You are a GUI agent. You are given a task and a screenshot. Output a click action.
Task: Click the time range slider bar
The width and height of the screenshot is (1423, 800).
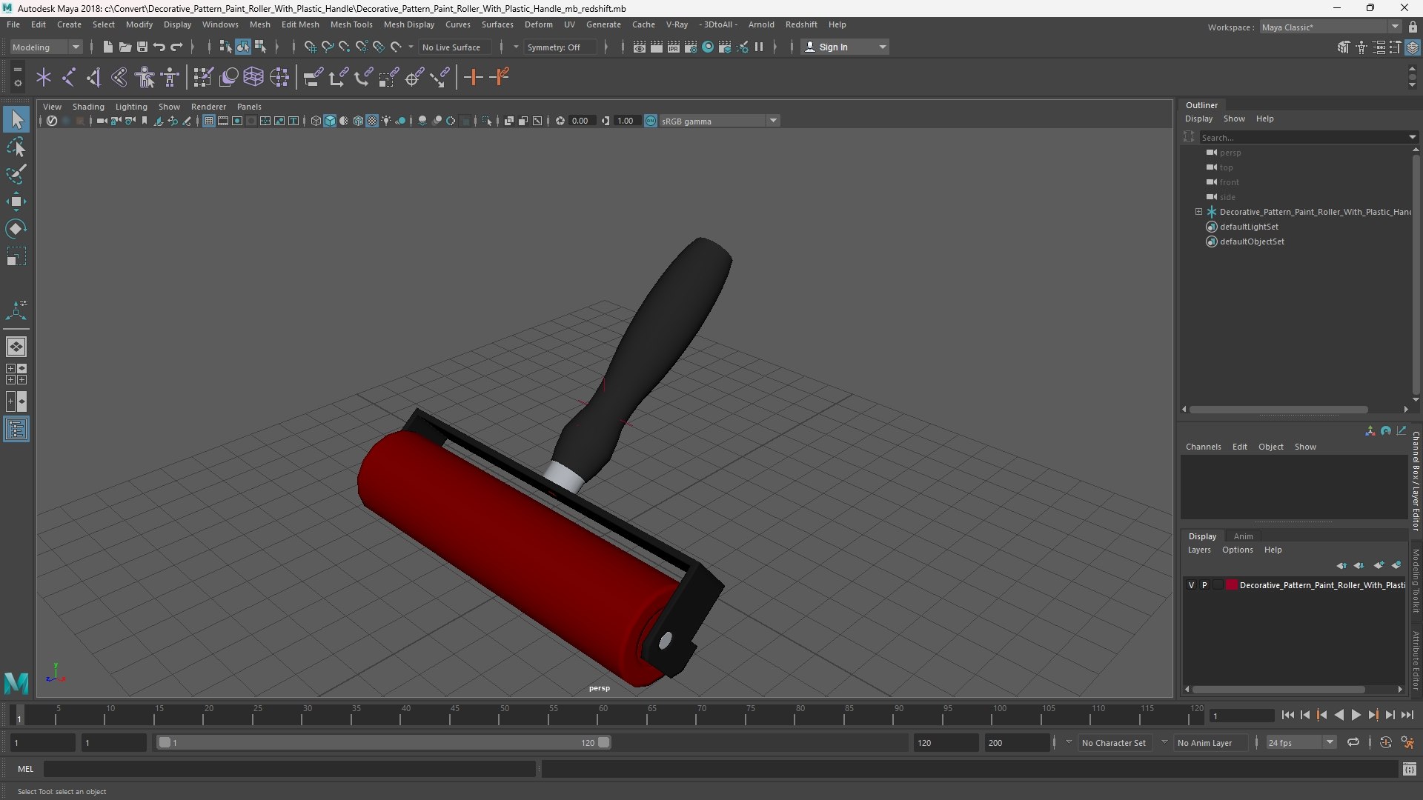(384, 742)
